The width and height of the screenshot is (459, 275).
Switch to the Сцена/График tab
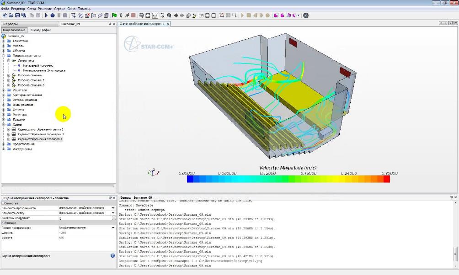(x=40, y=30)
